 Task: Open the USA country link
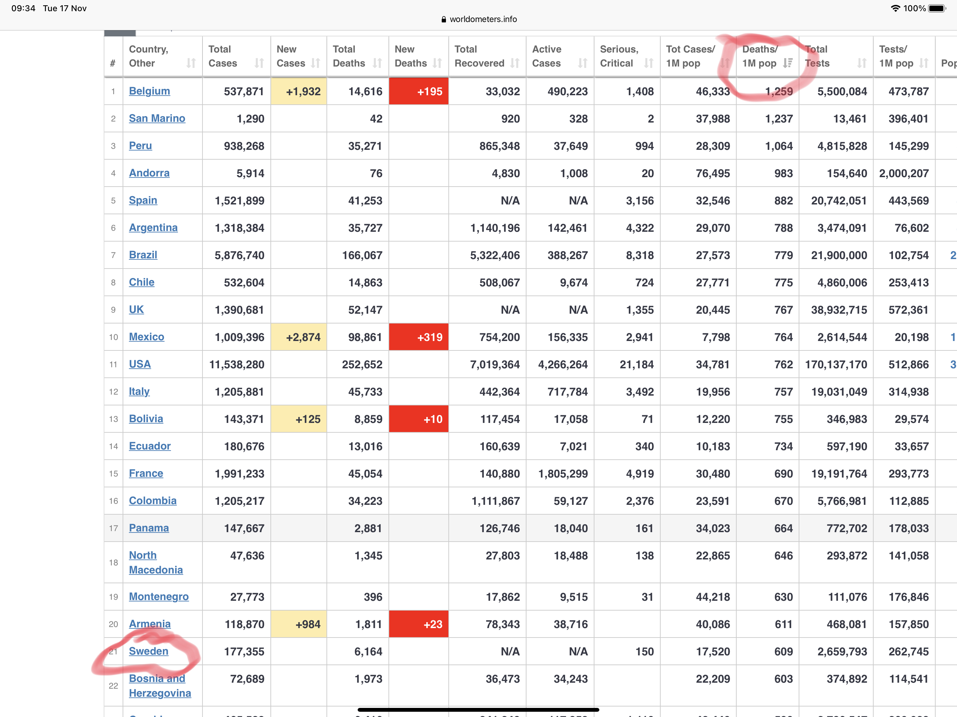click(x=140, y=364)
